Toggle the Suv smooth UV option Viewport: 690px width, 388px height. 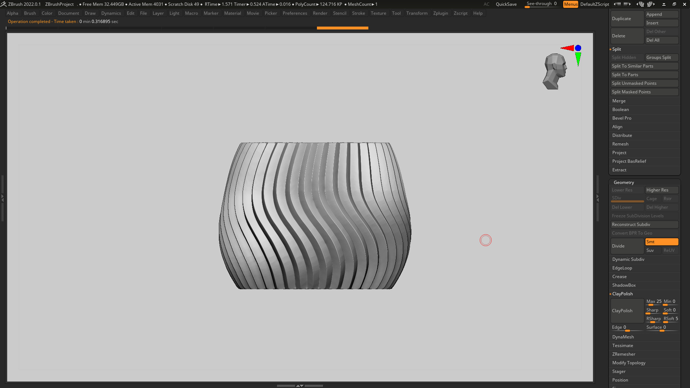point(653,250)
